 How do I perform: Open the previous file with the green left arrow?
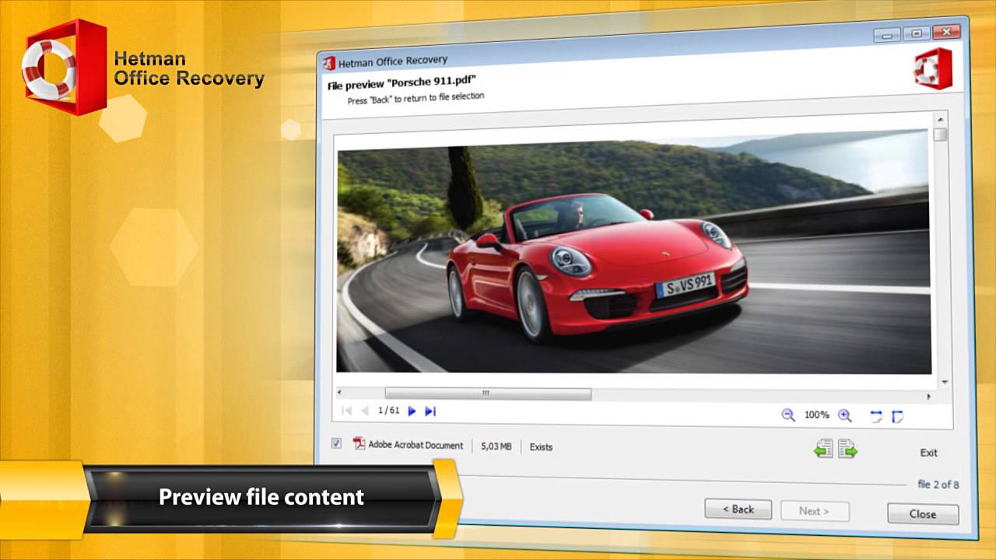(x=824, y=449)
